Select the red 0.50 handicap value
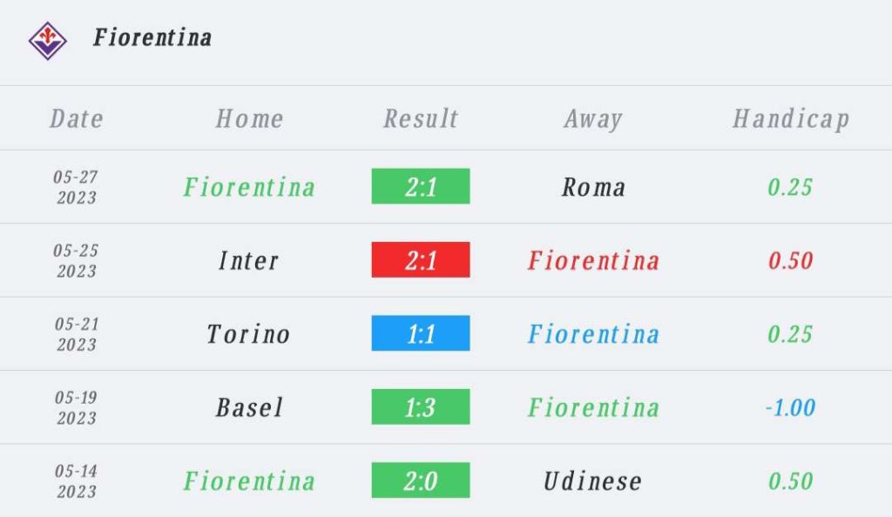892x517 pixels. click(791, 261)
